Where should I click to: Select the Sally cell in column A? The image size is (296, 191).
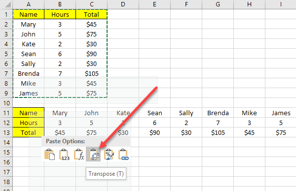click(29, 64)
